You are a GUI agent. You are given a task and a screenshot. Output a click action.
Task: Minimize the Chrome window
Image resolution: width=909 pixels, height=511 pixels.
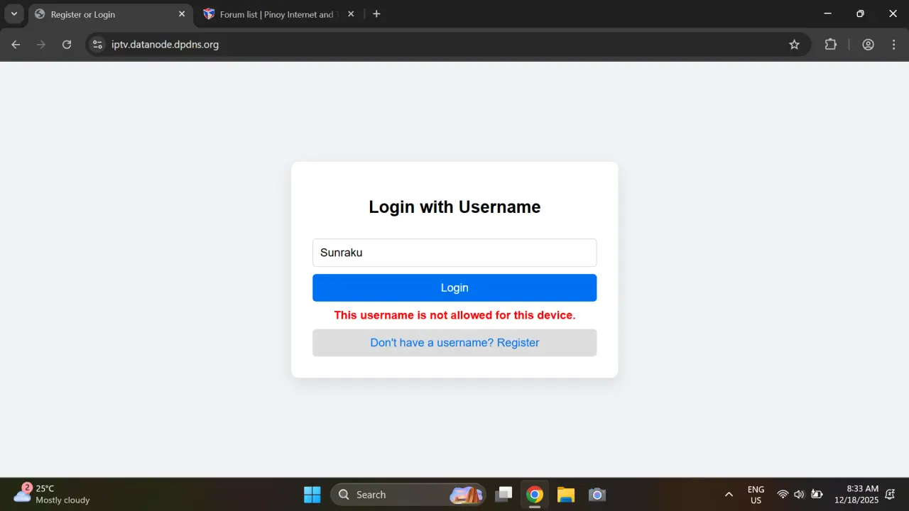coord(827,14)
